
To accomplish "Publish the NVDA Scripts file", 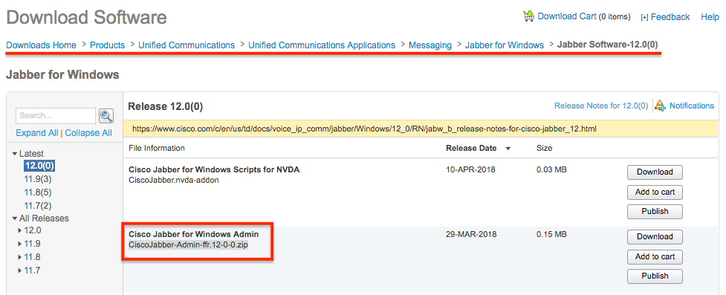I will [x=655, y=212].
